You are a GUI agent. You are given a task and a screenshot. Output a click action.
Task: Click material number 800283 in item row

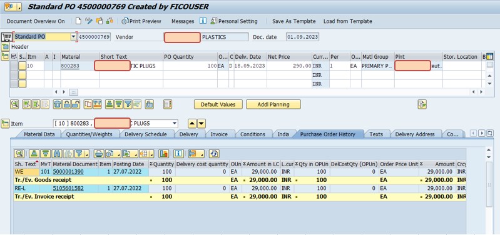(70, 66)
